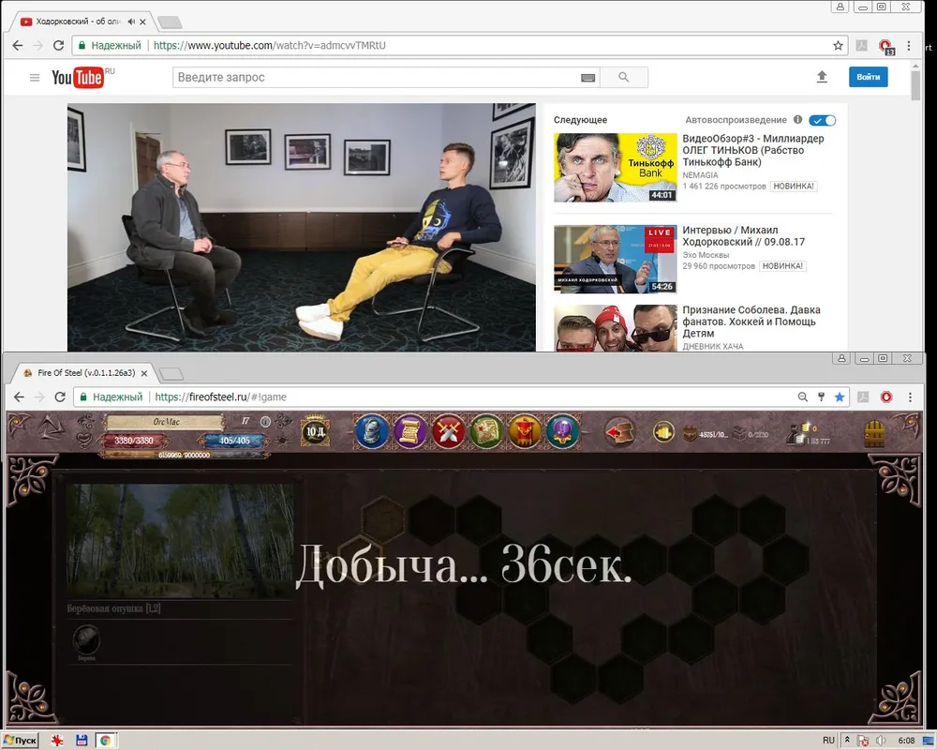Click the experience bar under health
The image size is (937, 750).
tap(184, 455)
